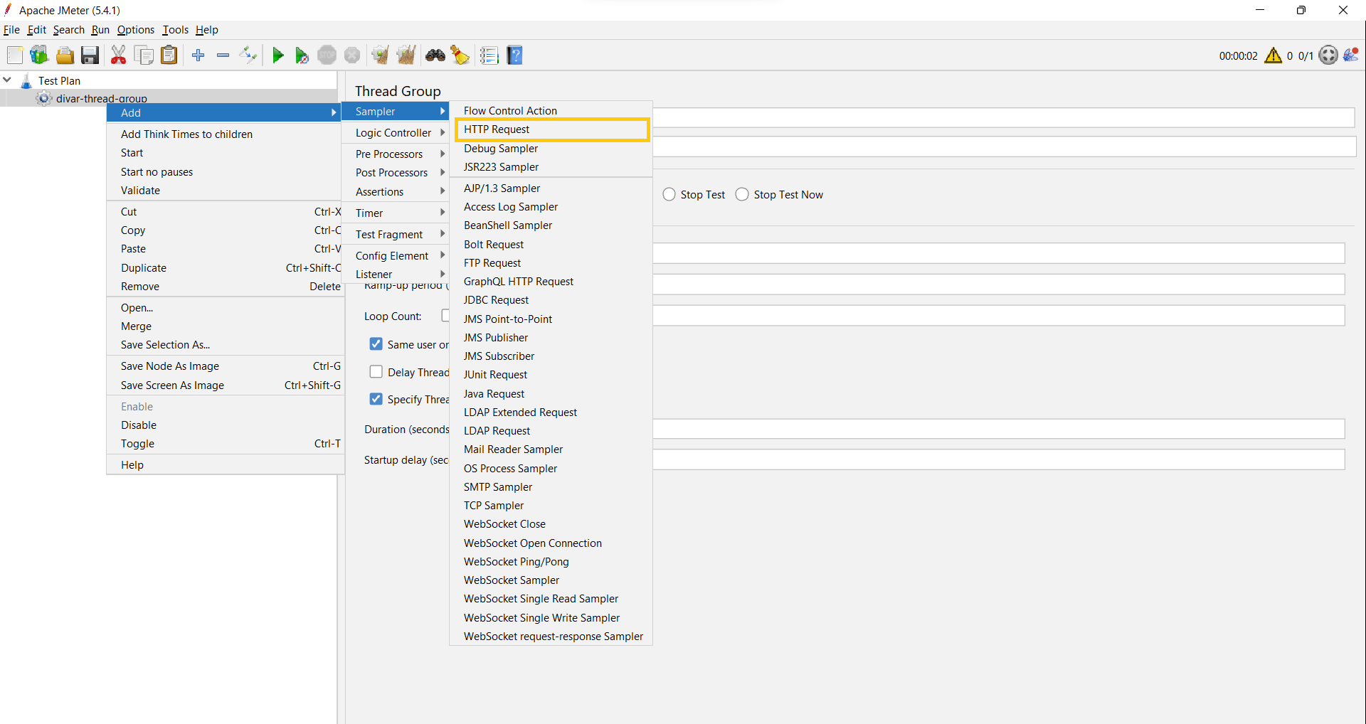Toggle the Specify Thread lifetime checkbox
The image size is (1366, 724).
point(376,399)
